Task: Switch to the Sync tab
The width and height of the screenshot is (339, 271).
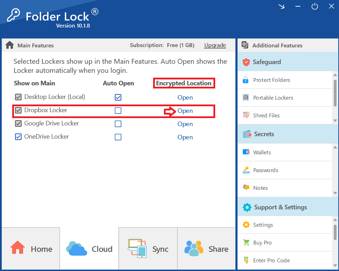Action: [x=148, y=249]
